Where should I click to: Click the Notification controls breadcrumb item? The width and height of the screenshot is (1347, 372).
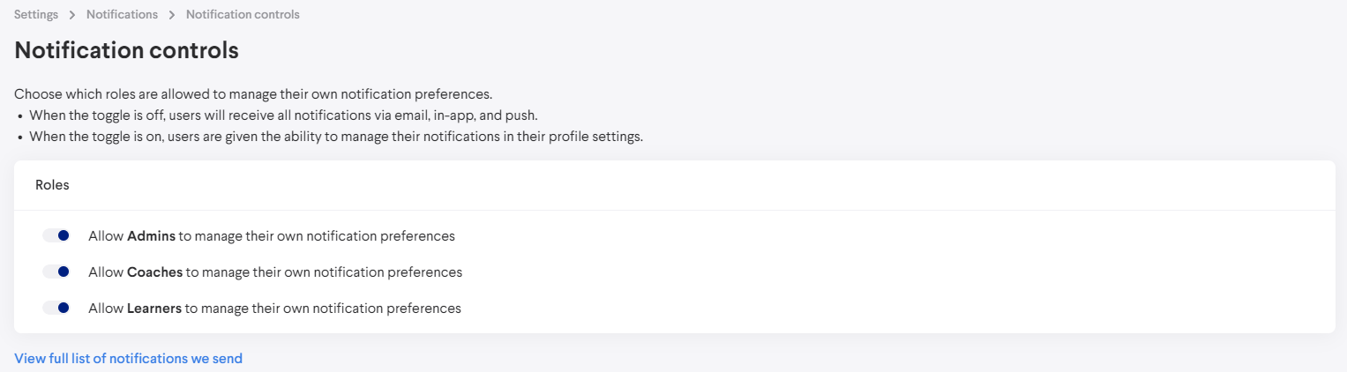click(243, 15)
